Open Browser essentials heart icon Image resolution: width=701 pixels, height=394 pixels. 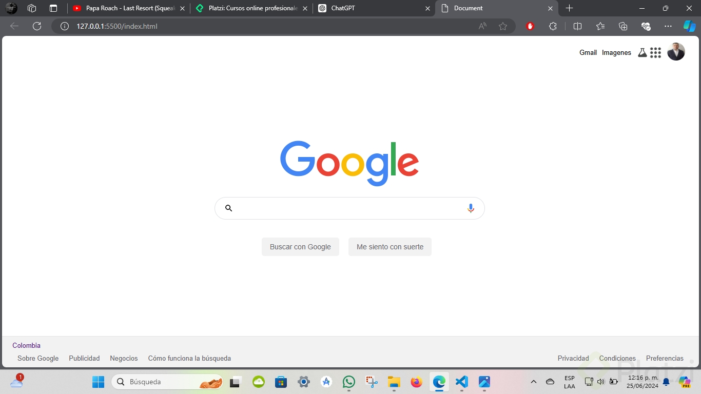(646, 26)
